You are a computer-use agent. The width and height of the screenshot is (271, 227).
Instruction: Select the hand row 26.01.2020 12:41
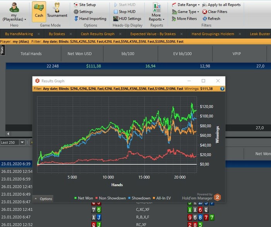click(17, 209)
